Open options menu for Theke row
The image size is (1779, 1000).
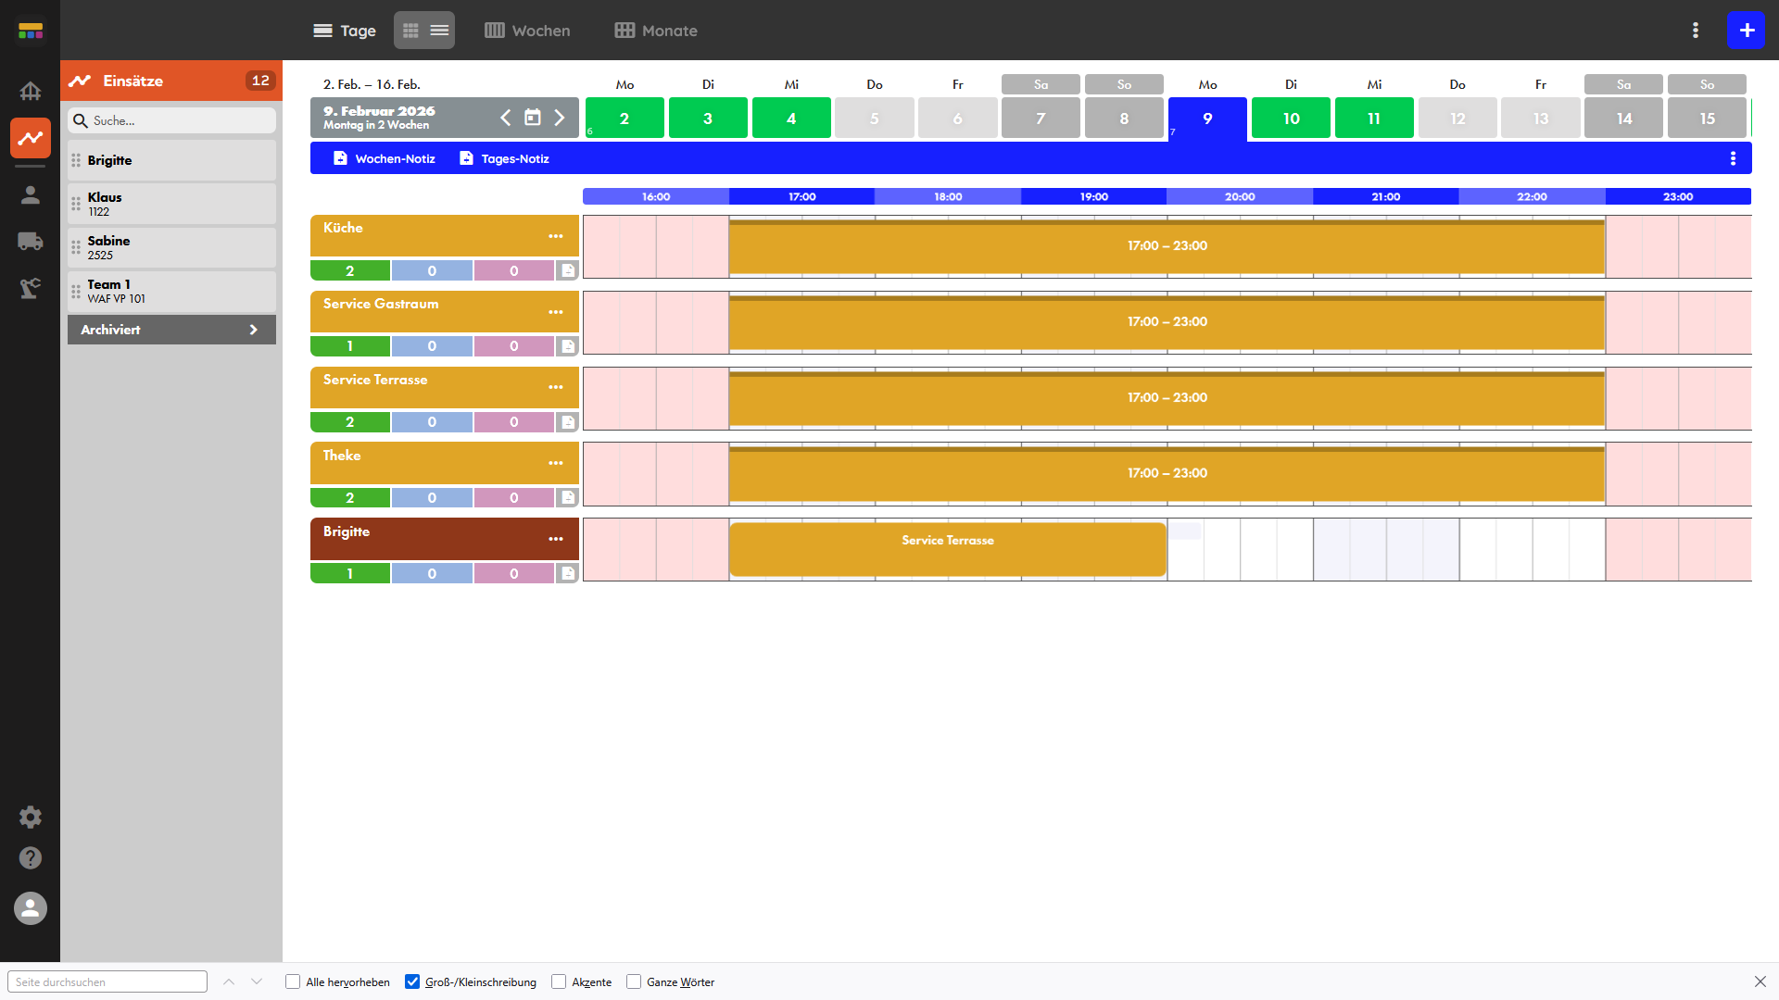pyautogui.click(x=556, y=463)
